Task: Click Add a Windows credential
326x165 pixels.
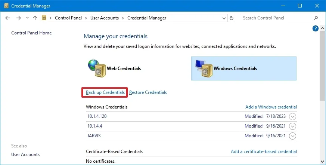Action: pyautogui.click(x=271, y=107)
